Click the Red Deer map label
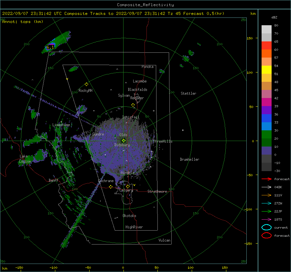 pos(137,98)
